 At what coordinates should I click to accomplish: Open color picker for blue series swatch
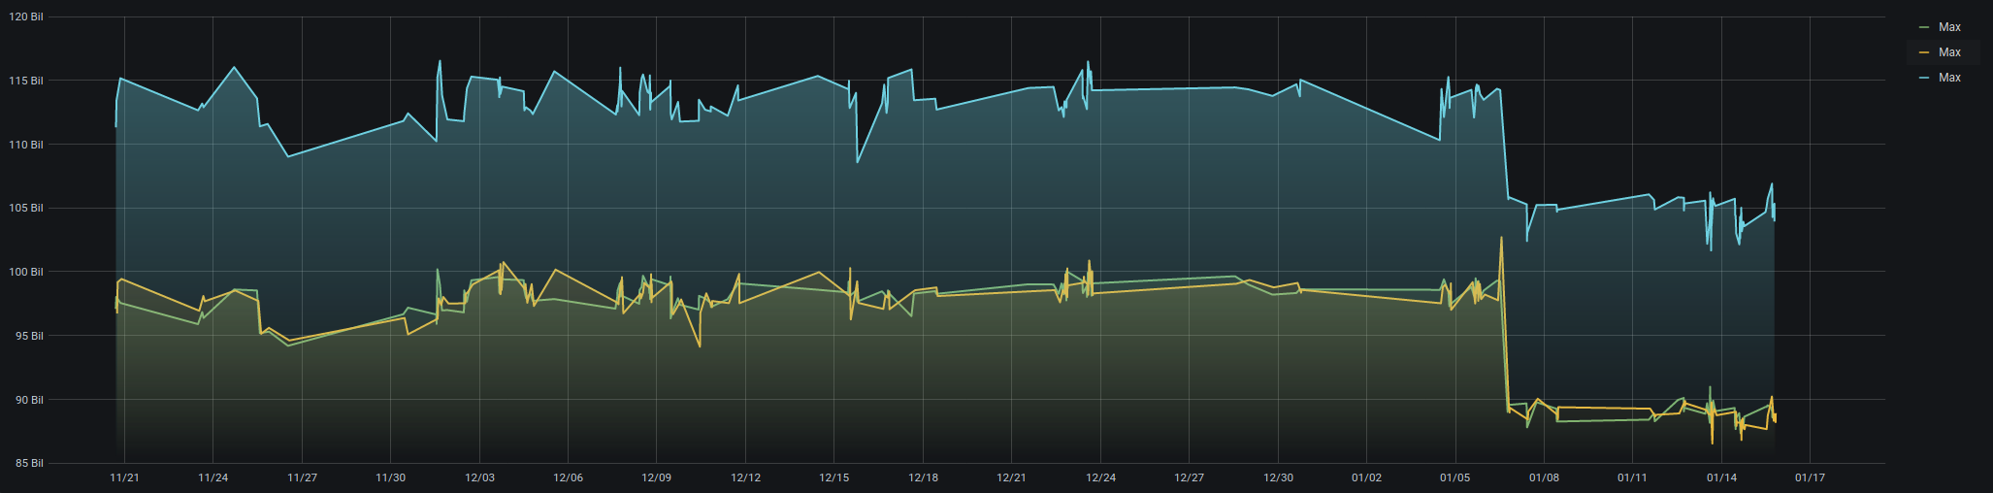click(x=1924, y=78)
